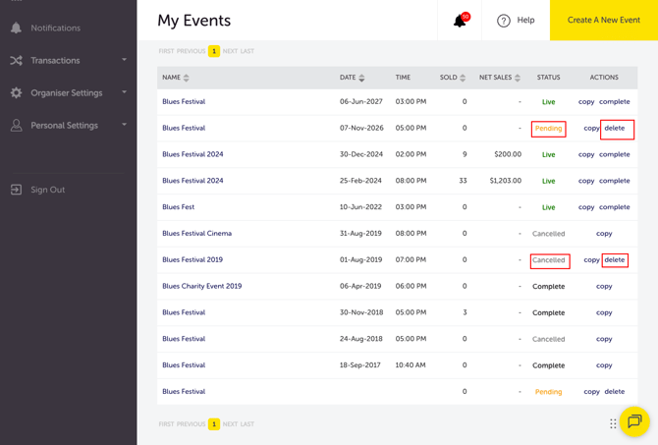Expand the Transactions menu arrow
The image size is (658, 445).
[124, 60]
